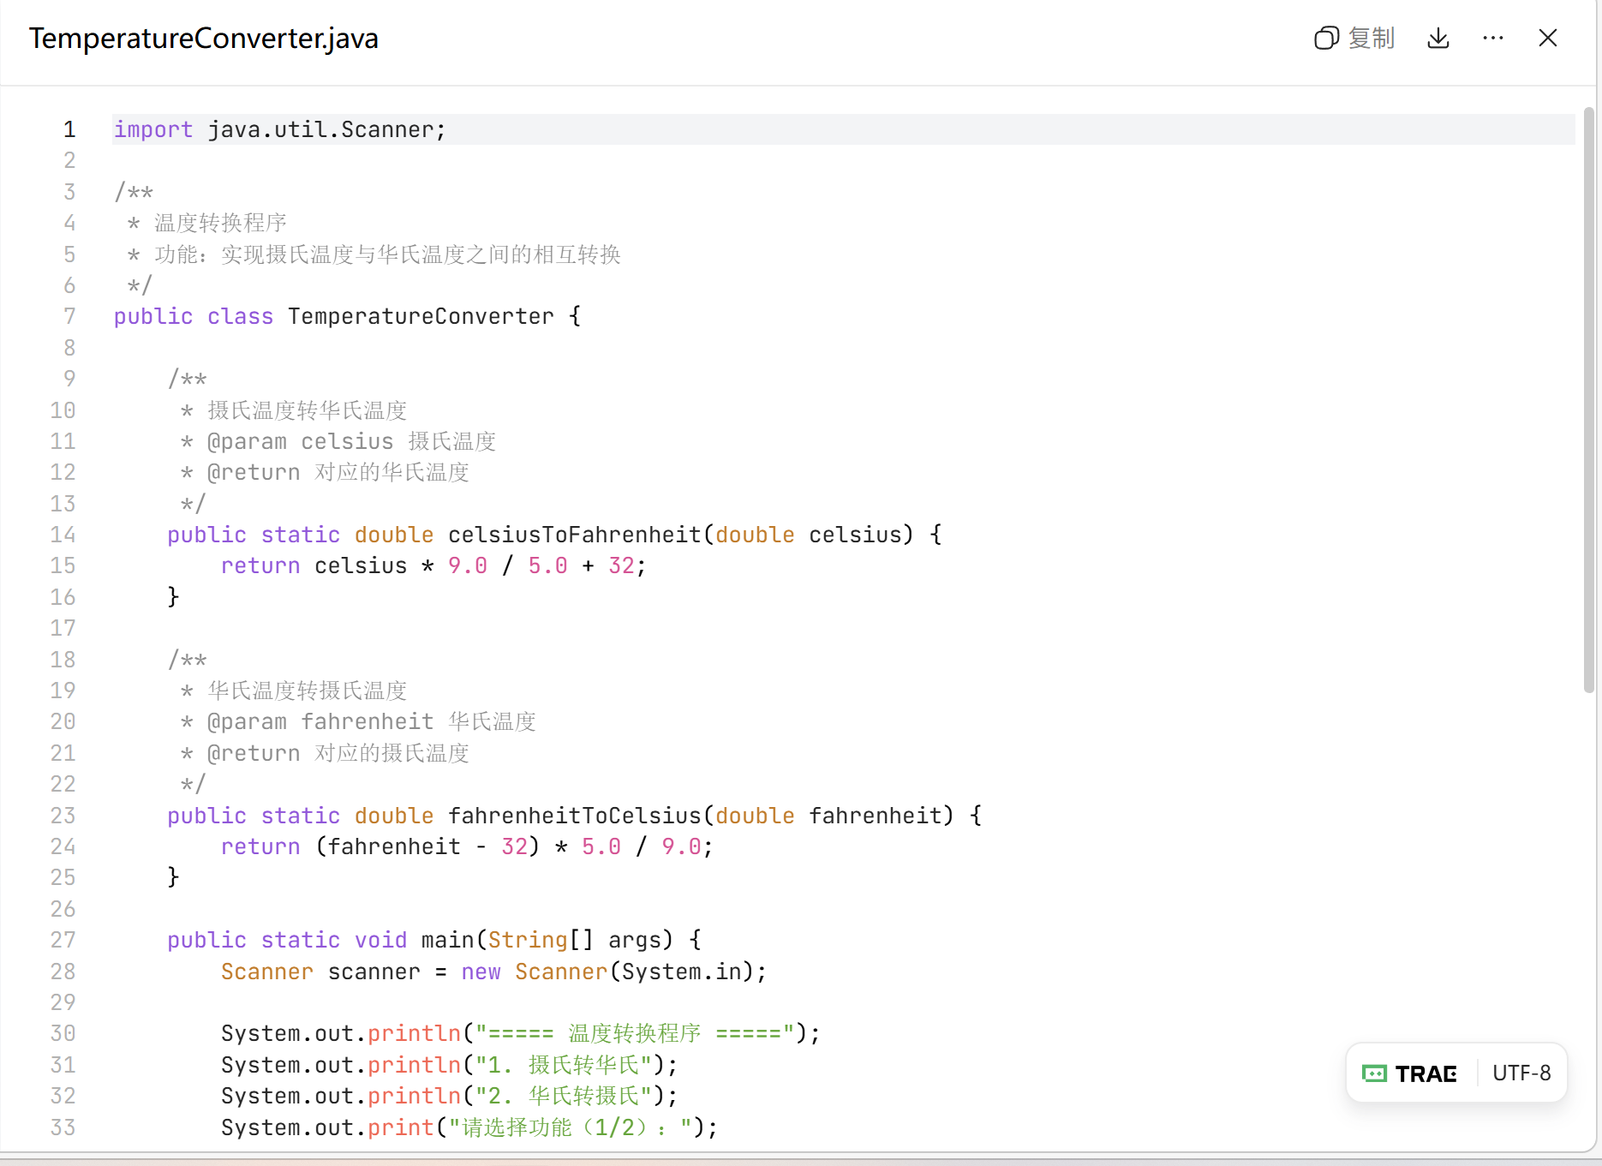Click the celsiusToFahrenheit method name
Viewport: 1602px width, 1166px height.
(x=574, y=535)
